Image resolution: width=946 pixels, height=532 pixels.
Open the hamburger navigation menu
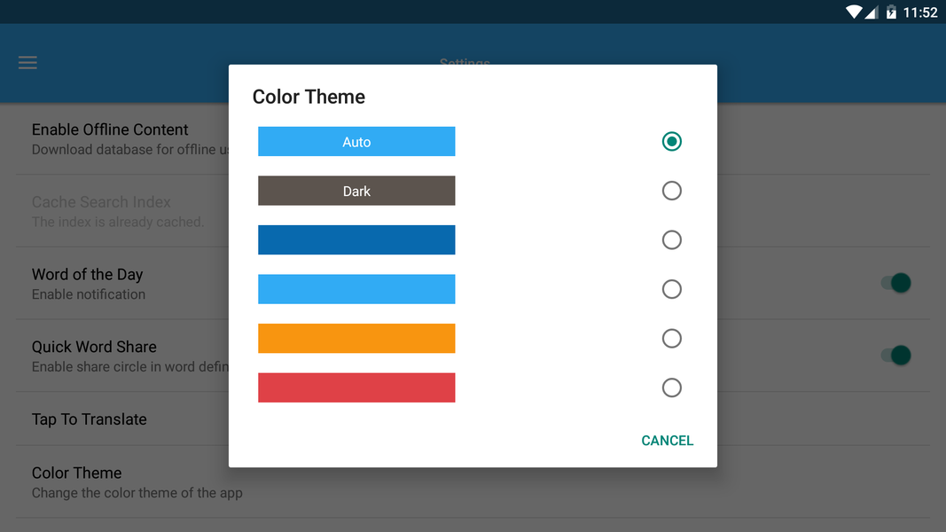pos(27,63)
